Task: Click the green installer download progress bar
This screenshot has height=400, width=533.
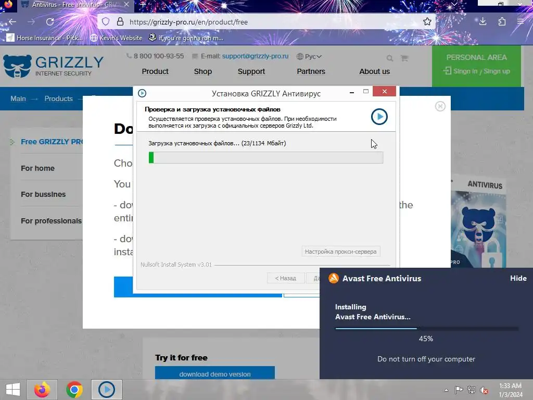Action: pyautogui.click(x=266, y=157)
